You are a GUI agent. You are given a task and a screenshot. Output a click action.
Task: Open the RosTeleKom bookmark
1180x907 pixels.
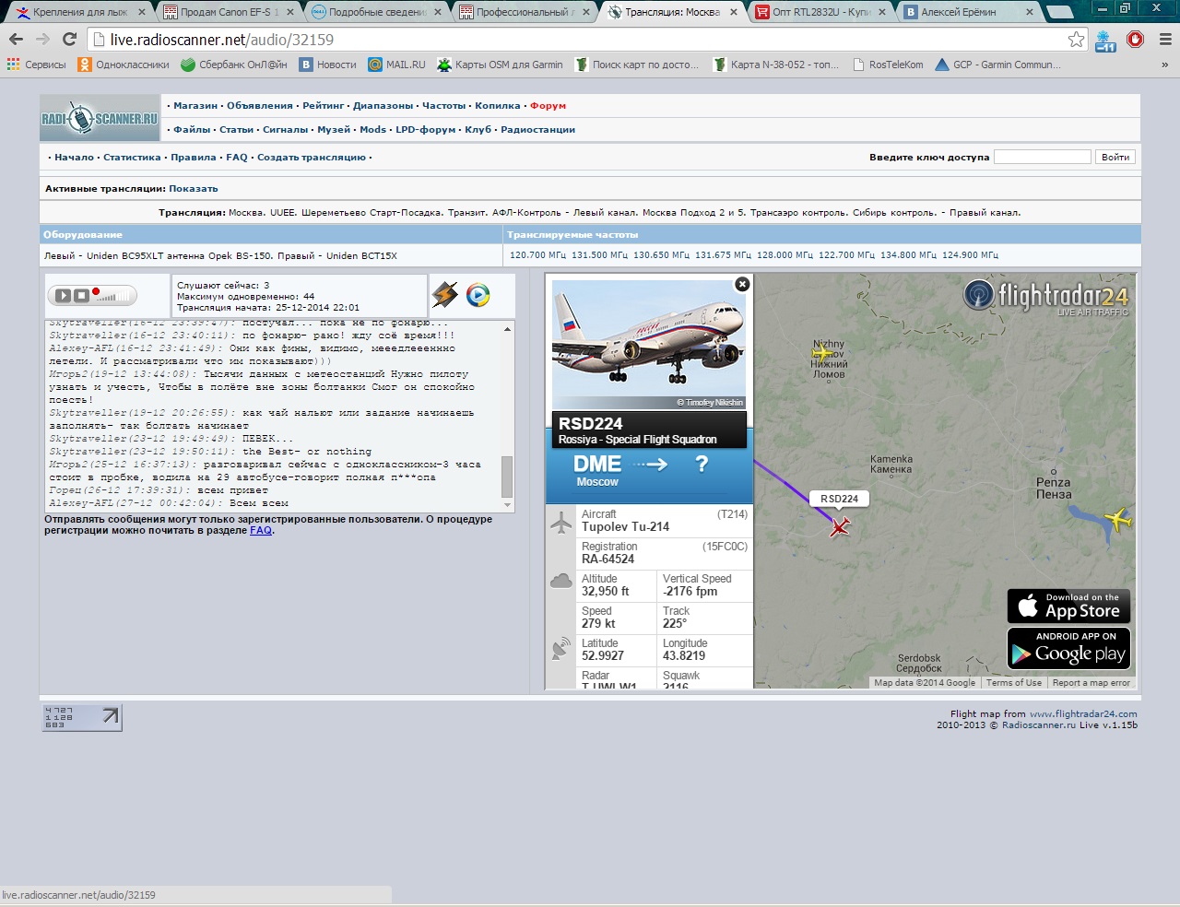pyautogui.click(x=888, y=65)
